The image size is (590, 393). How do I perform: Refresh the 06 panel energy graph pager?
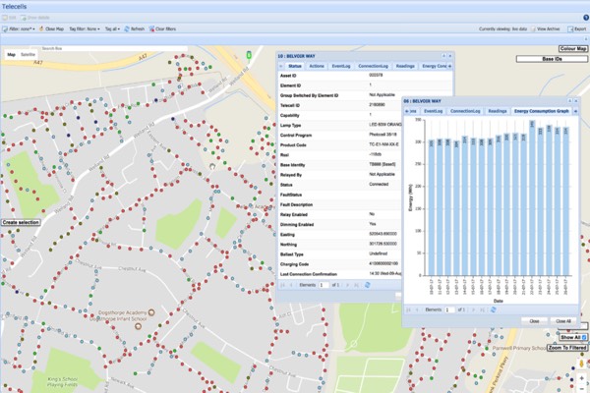(493, 309)
